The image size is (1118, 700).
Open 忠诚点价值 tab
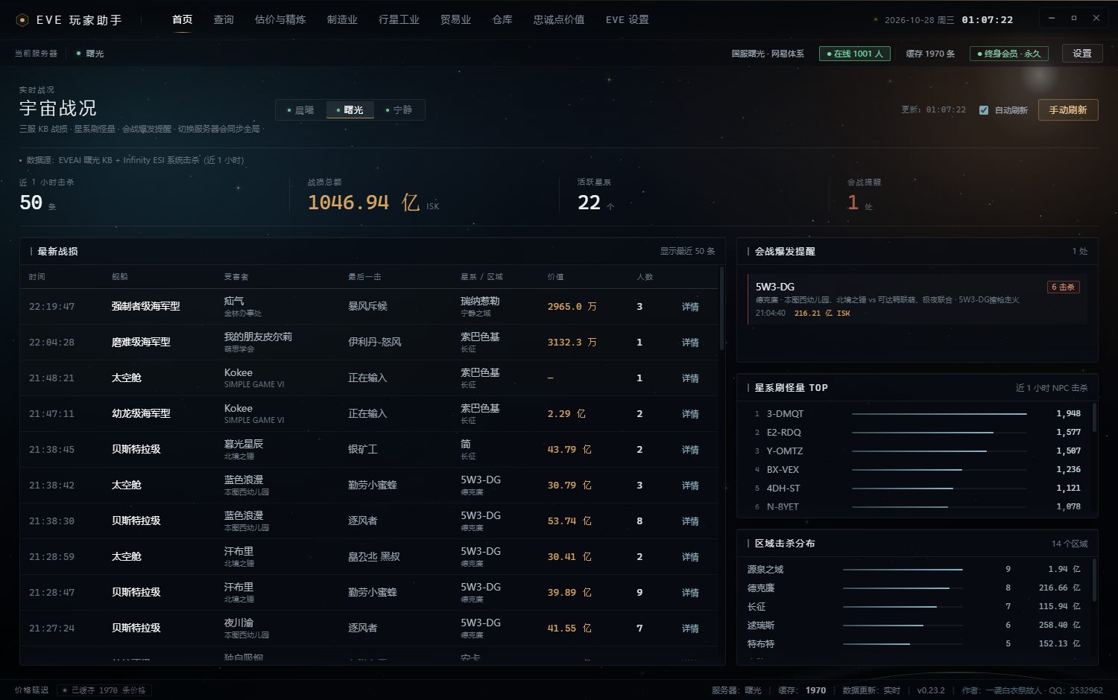click(559, 20)
